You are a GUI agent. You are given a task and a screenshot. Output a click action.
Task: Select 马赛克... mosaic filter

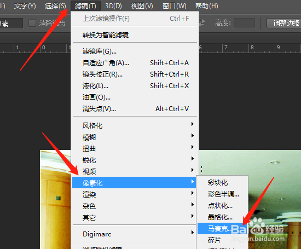click(222, 228)
